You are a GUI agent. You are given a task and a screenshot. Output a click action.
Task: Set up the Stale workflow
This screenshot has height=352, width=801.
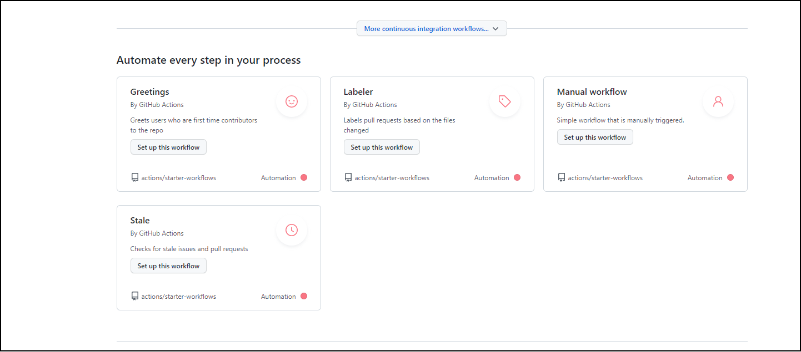pos(168,266)
